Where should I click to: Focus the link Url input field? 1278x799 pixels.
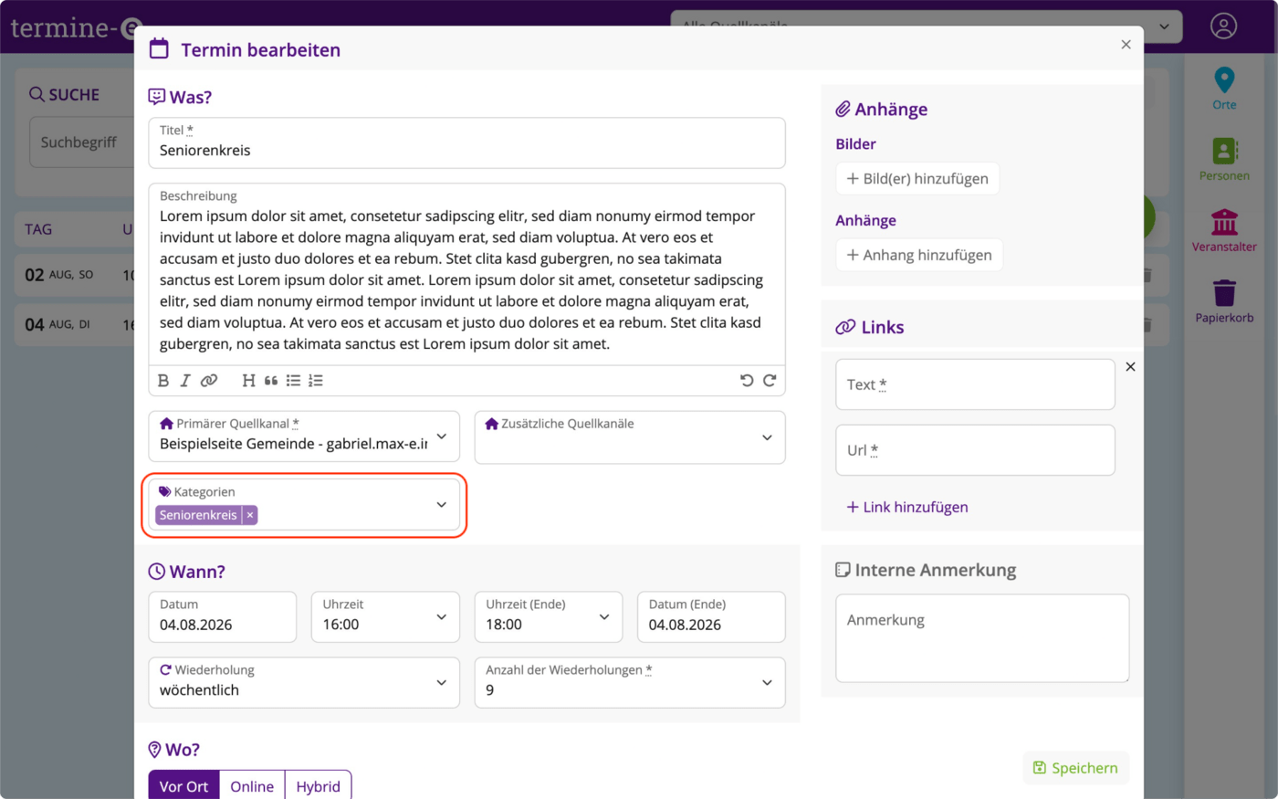click(975, 450)
